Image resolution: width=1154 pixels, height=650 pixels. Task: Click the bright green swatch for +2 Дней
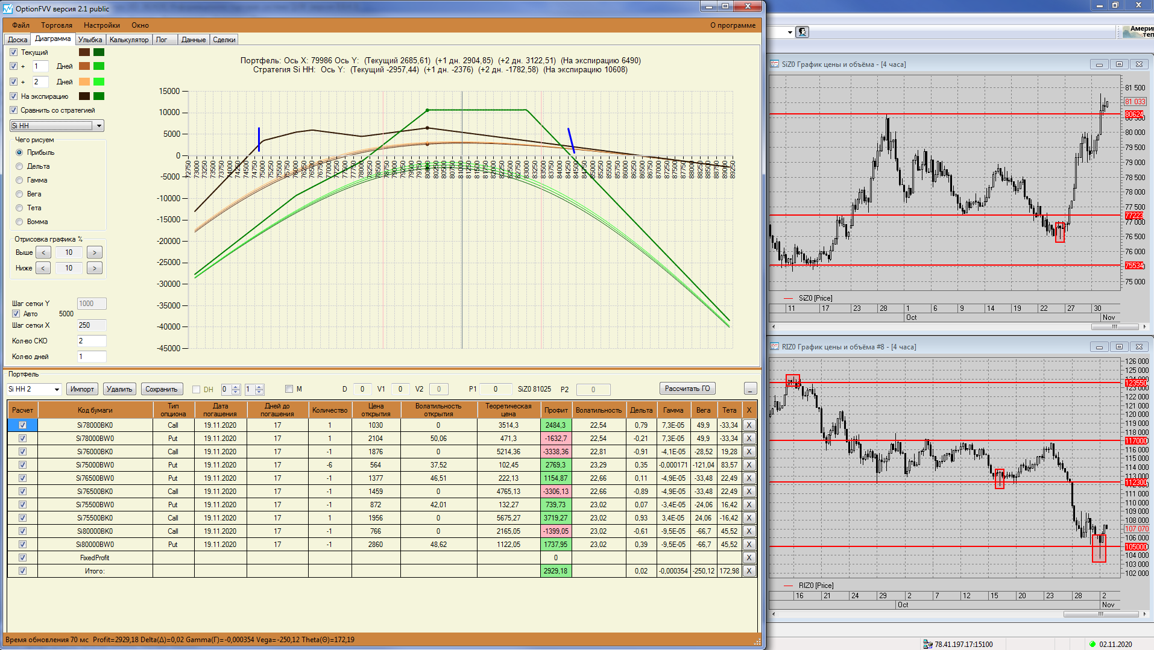pyautogui.click(x=99, y=82)
